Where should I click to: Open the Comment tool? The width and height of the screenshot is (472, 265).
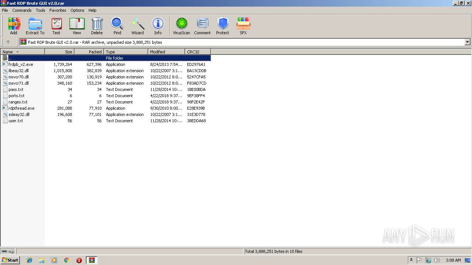[202, 26]
